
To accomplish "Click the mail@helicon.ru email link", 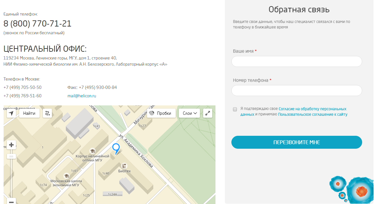I will click(x=82, y=96).
